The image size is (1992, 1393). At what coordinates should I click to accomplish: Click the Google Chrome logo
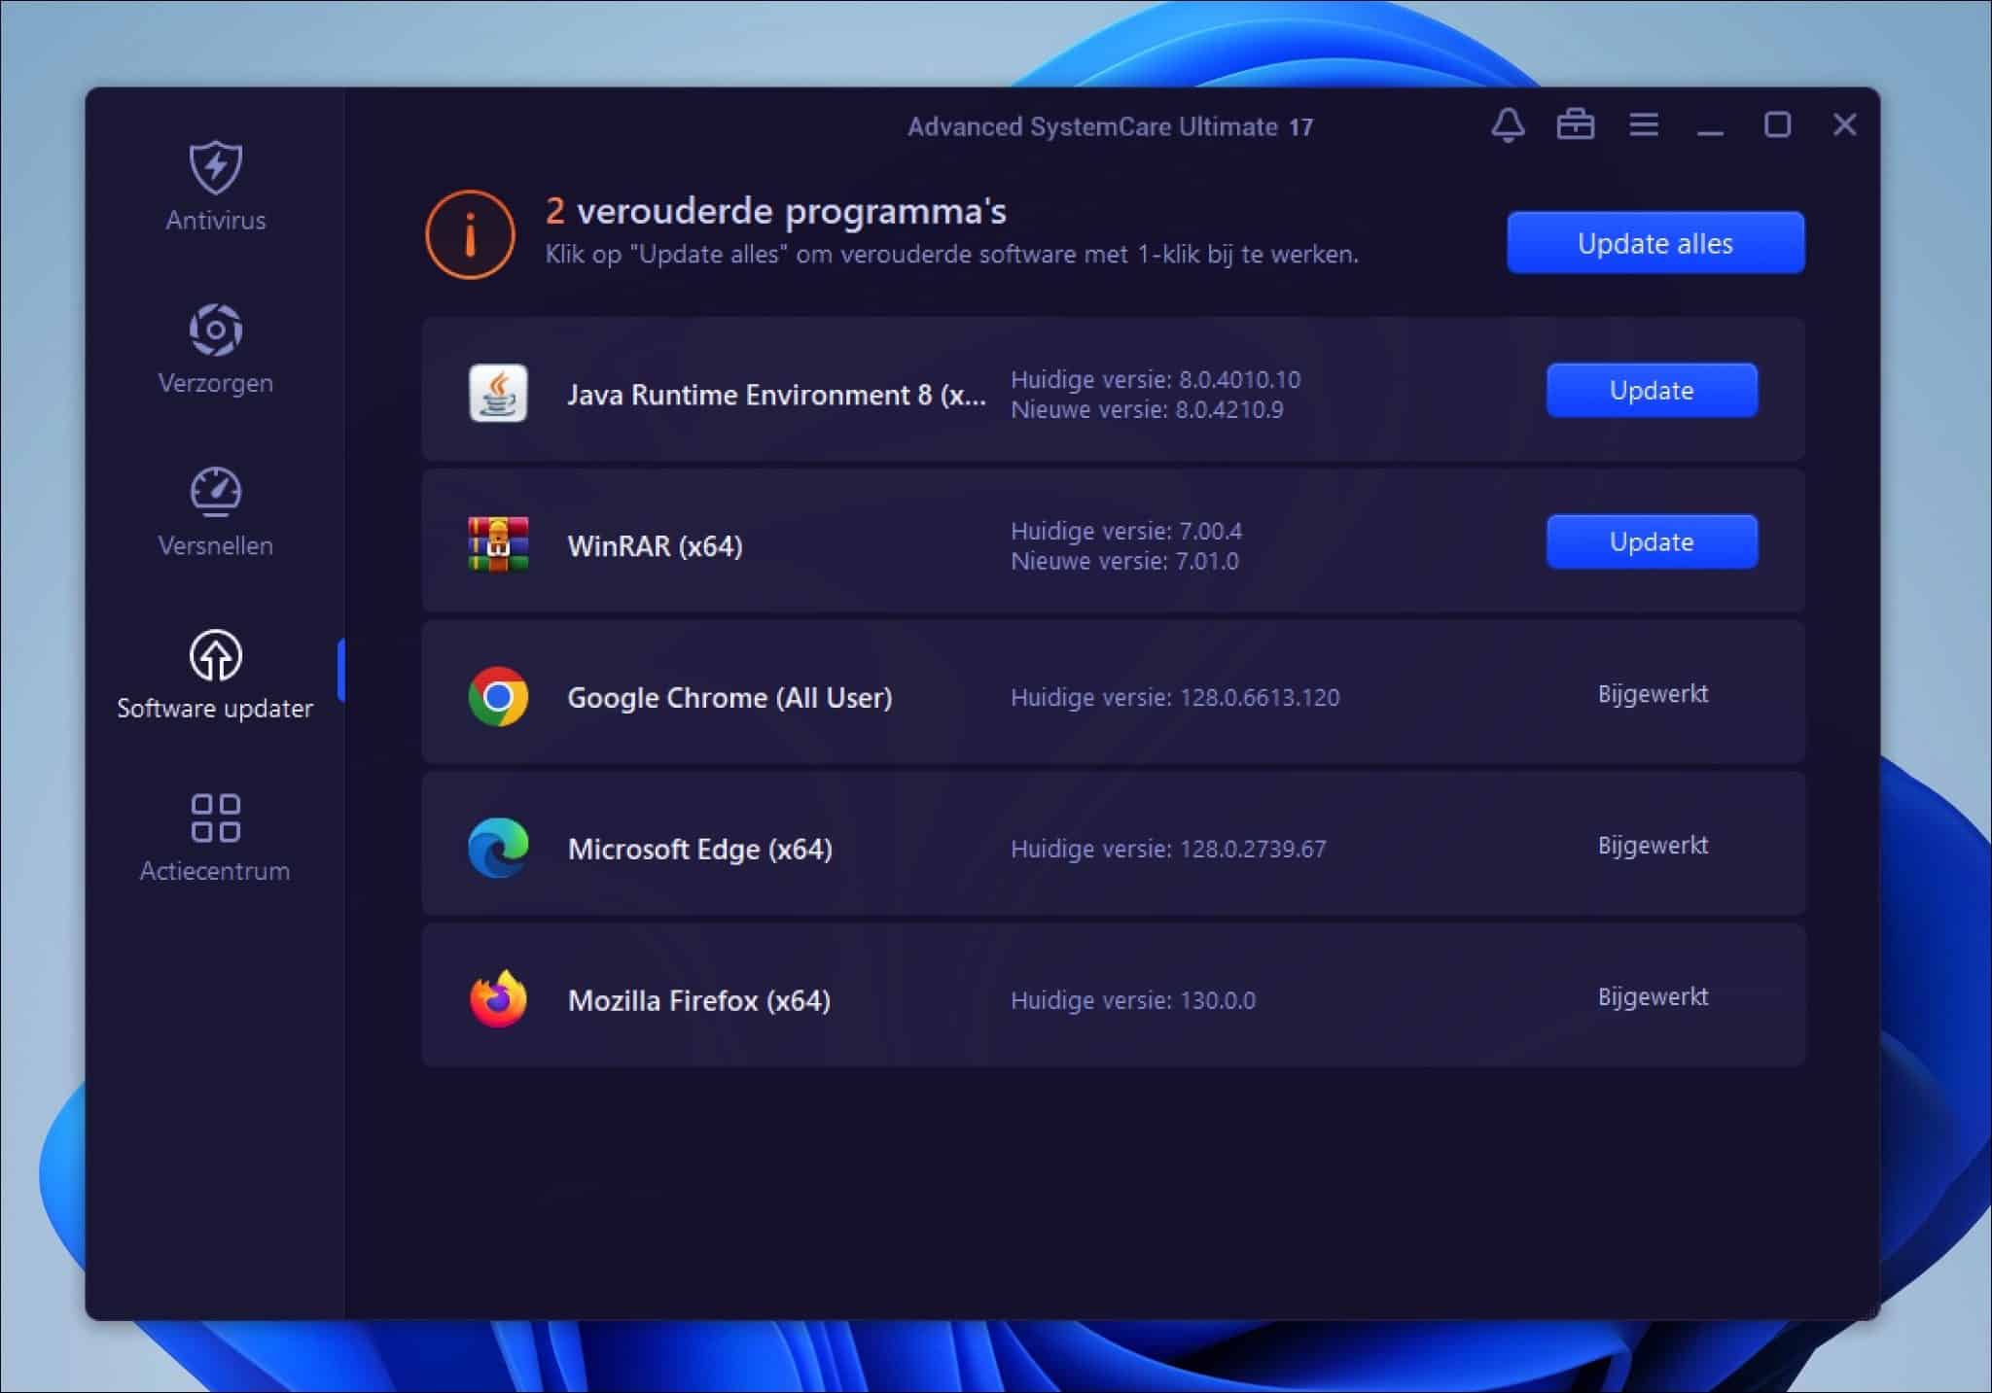click(x=498, y=695)
